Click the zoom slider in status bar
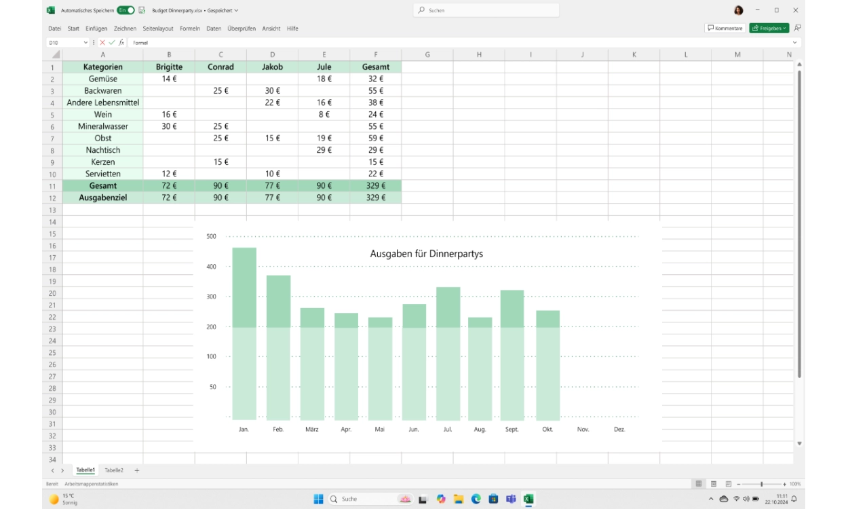 (x=762, y=484)
